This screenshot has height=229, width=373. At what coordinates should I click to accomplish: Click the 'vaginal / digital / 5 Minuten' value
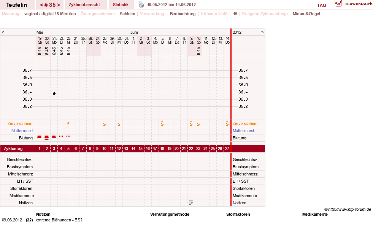tap(50, 14)
